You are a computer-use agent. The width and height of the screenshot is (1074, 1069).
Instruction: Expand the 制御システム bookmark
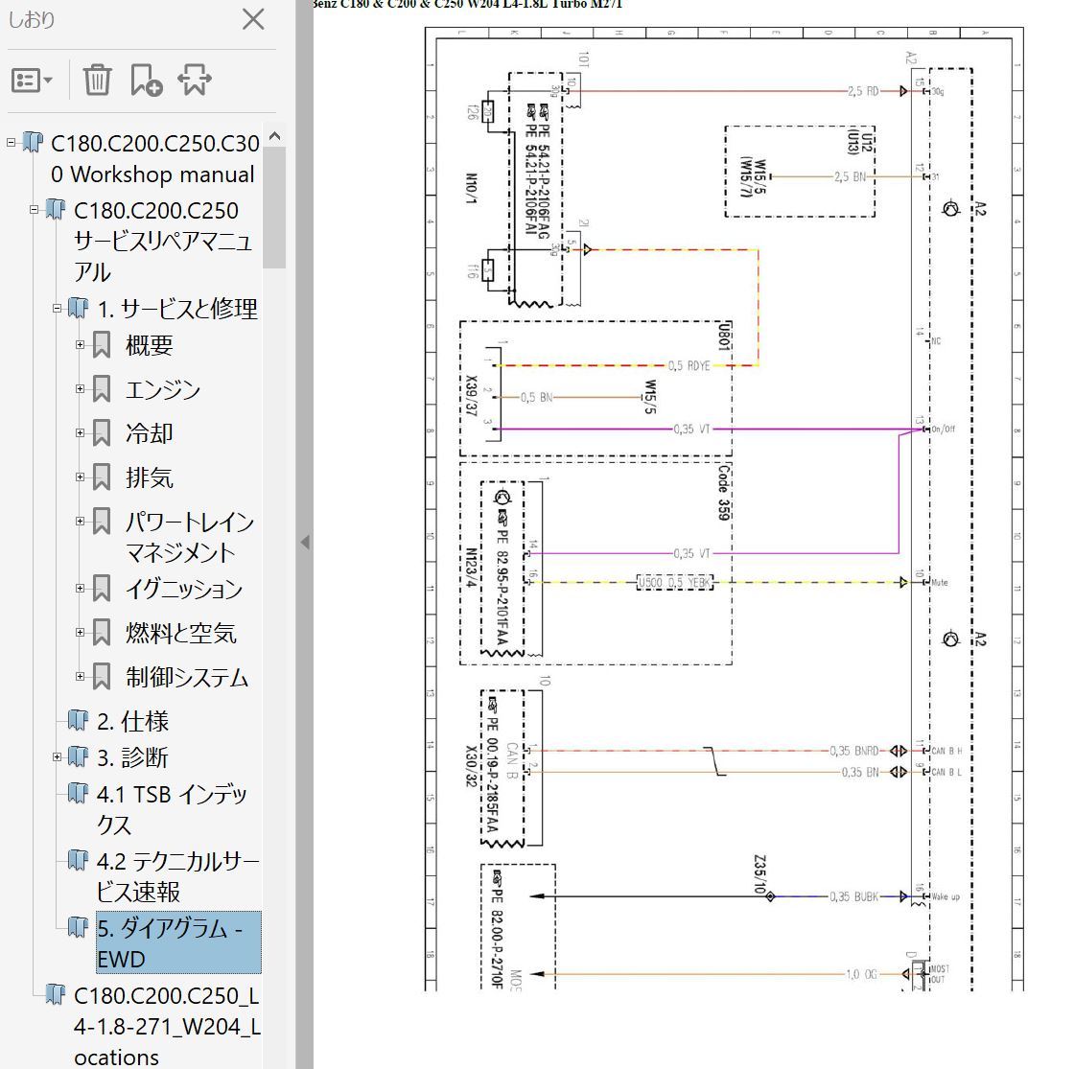[81, 677]
